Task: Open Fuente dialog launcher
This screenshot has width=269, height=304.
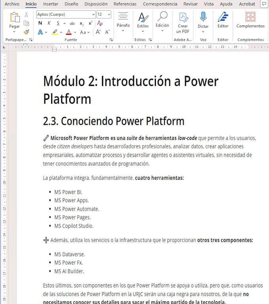Action: (x=111, y=40)
